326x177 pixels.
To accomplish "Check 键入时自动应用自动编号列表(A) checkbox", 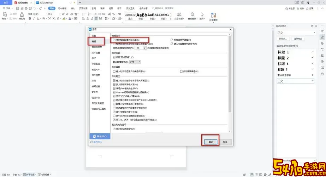I will [114, 71].
